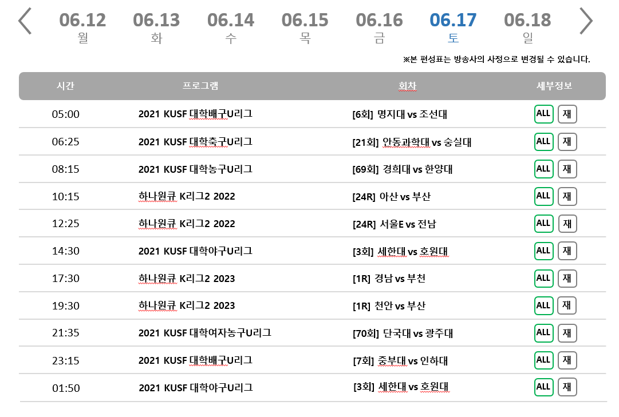
Task: Open 하나원큐 K리그2 2022 program at 12:25
Action: click(187, 224)
